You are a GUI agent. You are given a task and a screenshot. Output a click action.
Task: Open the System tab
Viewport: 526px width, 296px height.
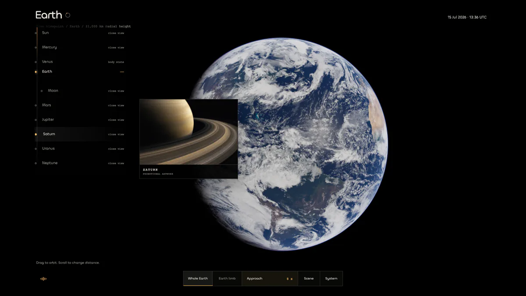(331, 278)
